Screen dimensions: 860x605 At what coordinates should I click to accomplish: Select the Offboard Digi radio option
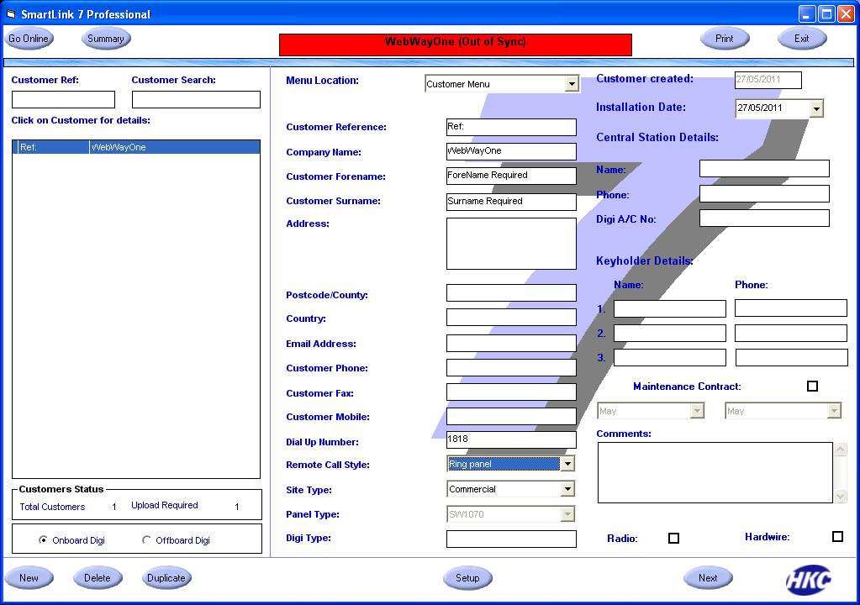pyautogui.click(x=147, y=540)
